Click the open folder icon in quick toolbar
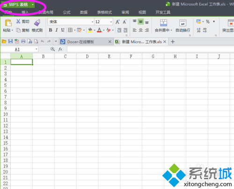This screenshot has height=189, width=234. click(x=4, y=42)
